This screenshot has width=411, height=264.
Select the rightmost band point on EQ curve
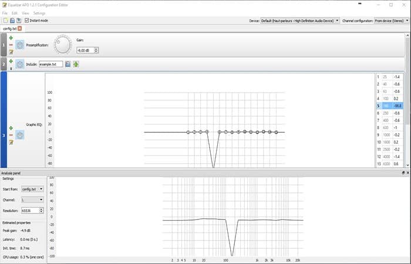tap(276, 132)
